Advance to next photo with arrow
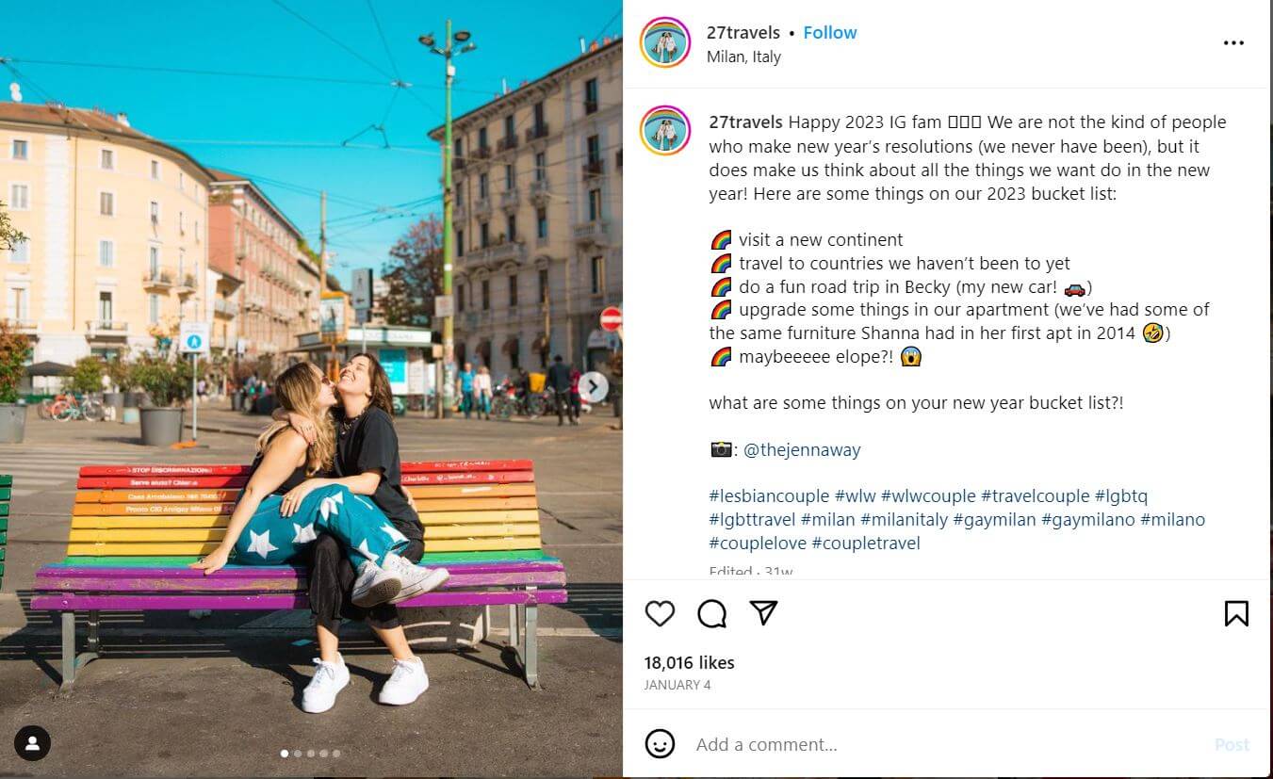 click(593, 386)
